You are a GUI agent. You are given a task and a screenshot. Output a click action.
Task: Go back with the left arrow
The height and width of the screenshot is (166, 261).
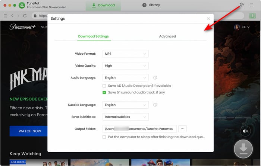coord(12,16)
